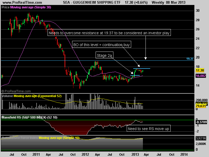Select the BO of this level annotation
The image size is (209, 157).
pyautogui.click(x=102, y=44)
